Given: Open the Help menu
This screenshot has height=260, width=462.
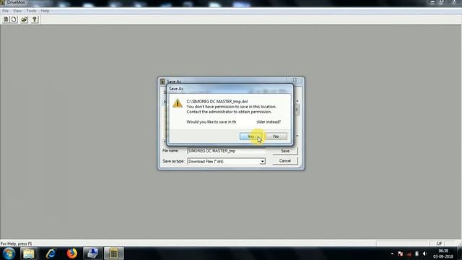Looking at the screenshot, I should [45, 11].
